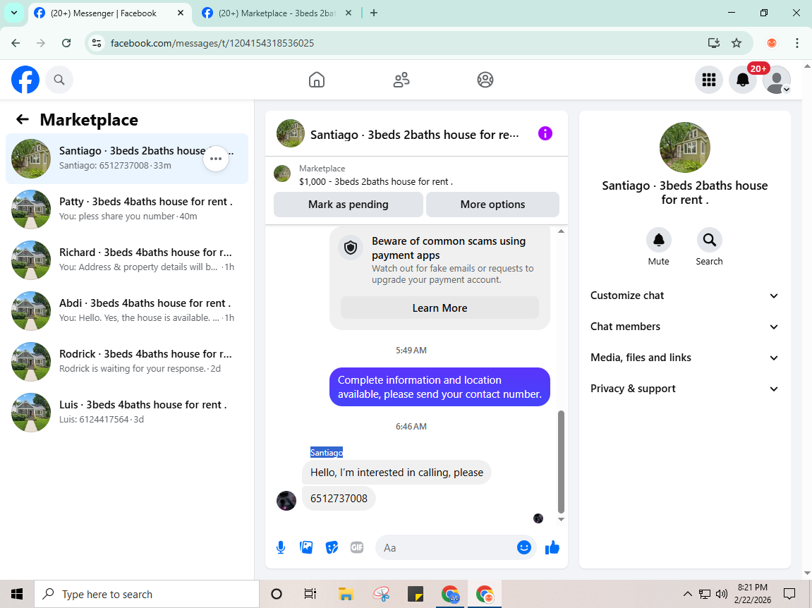This screenshot has width=812, height=608.
Task: Click the Aa message input field
Action: [445, 547]
